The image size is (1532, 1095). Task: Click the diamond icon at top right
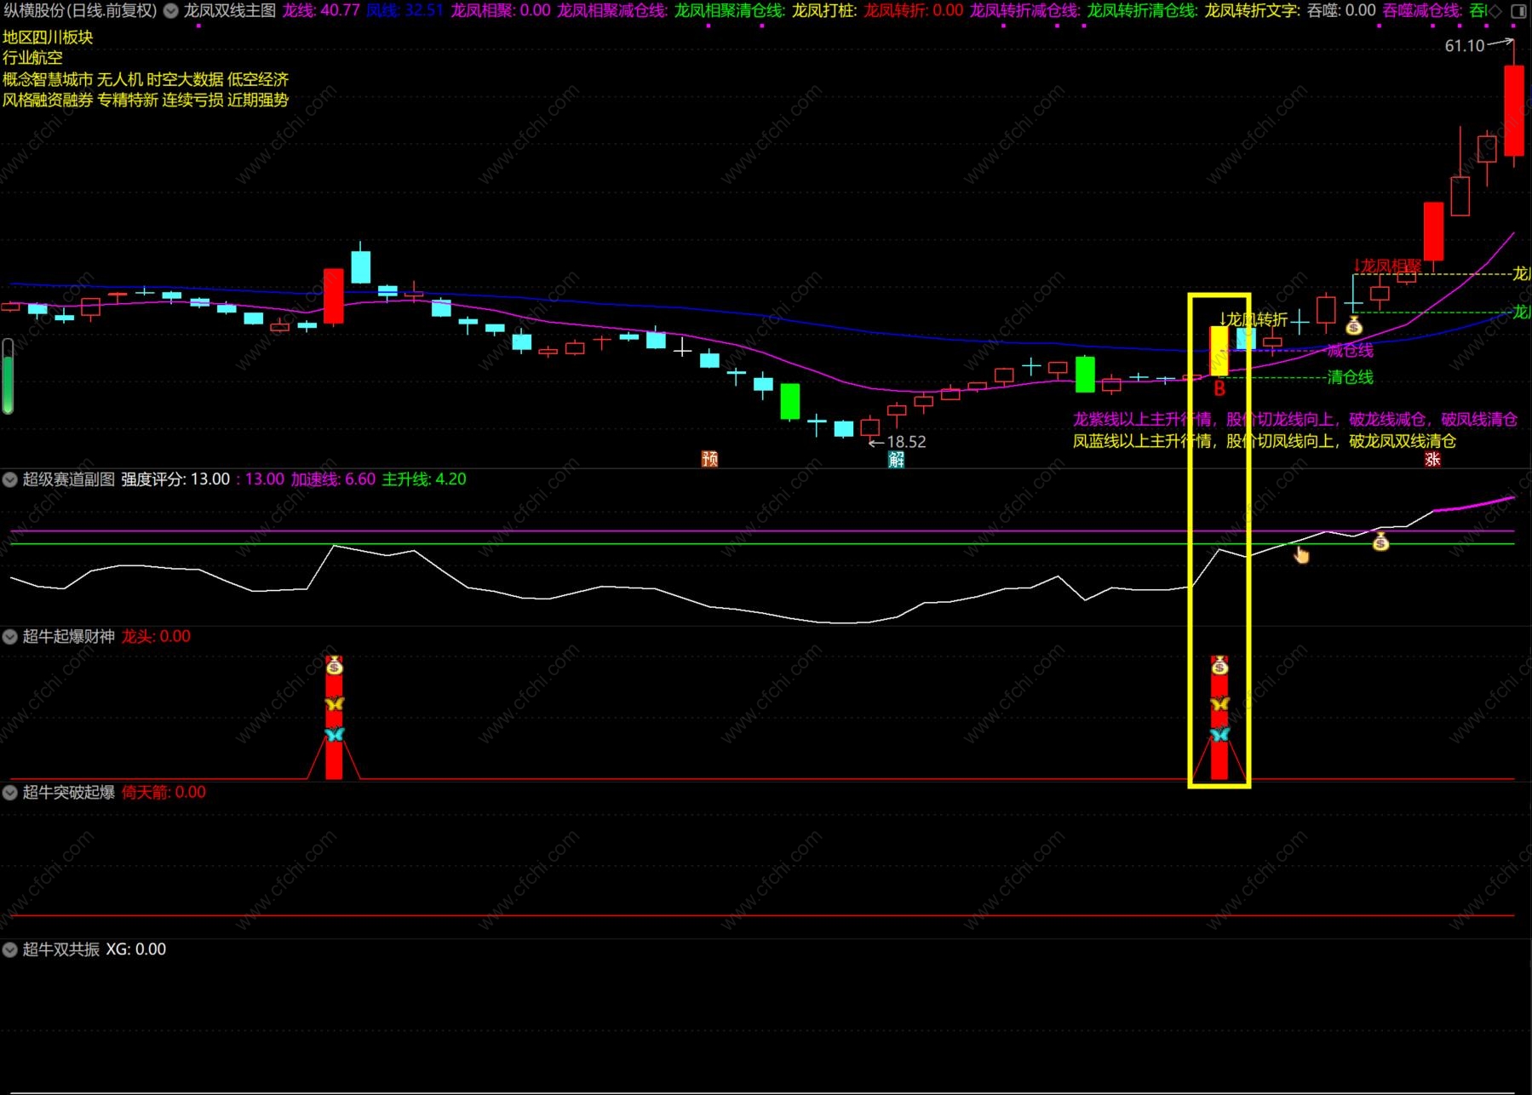tap(1495, 11)
